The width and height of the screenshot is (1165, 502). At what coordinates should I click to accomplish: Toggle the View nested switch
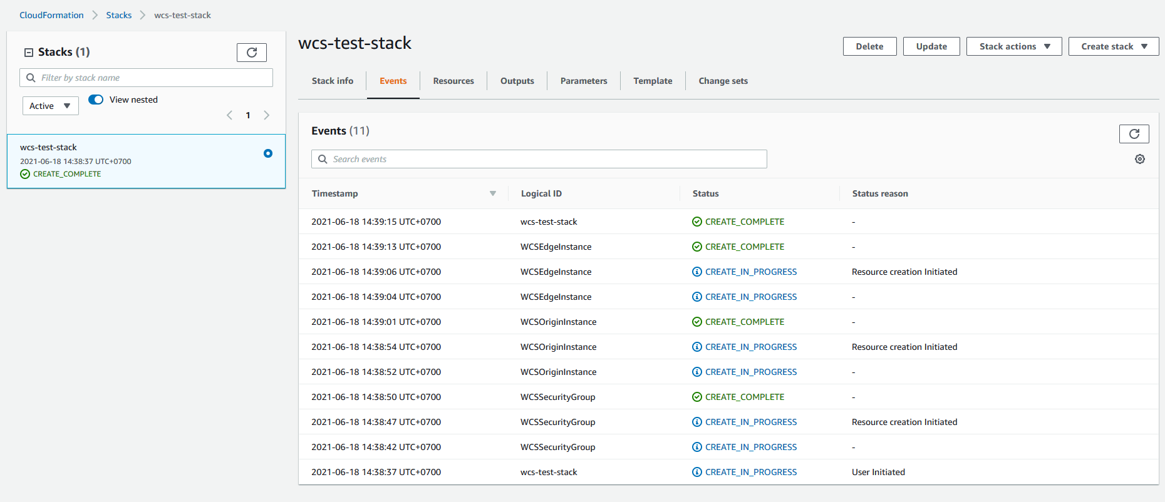click(x=96, y=100)
